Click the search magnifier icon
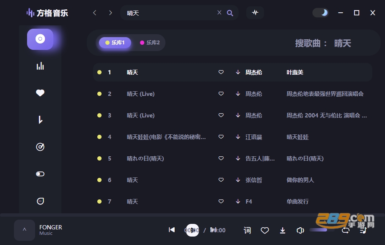385x245 pixels. [230, 13]
